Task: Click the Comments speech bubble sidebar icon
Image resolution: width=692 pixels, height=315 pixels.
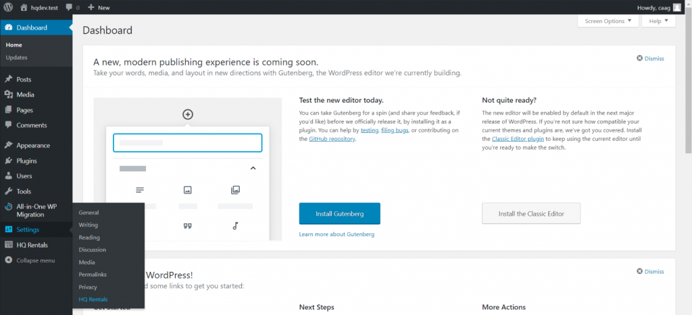Action: [8, 125]
